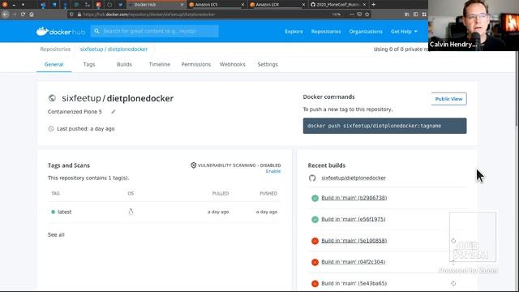Click the 'Containerized Plone 5' description text
Image resolution: width=519 pixels, height=292 pixels.
(75, 112)
